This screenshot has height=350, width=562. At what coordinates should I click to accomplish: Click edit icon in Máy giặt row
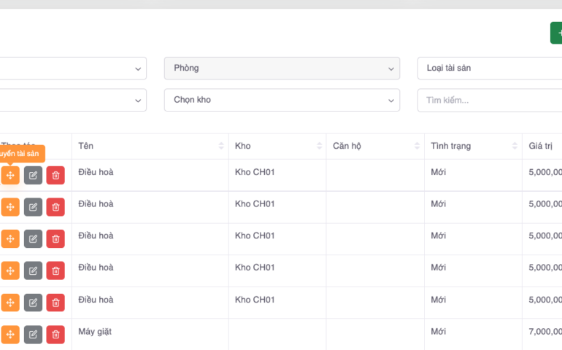[x=33, y=335]
